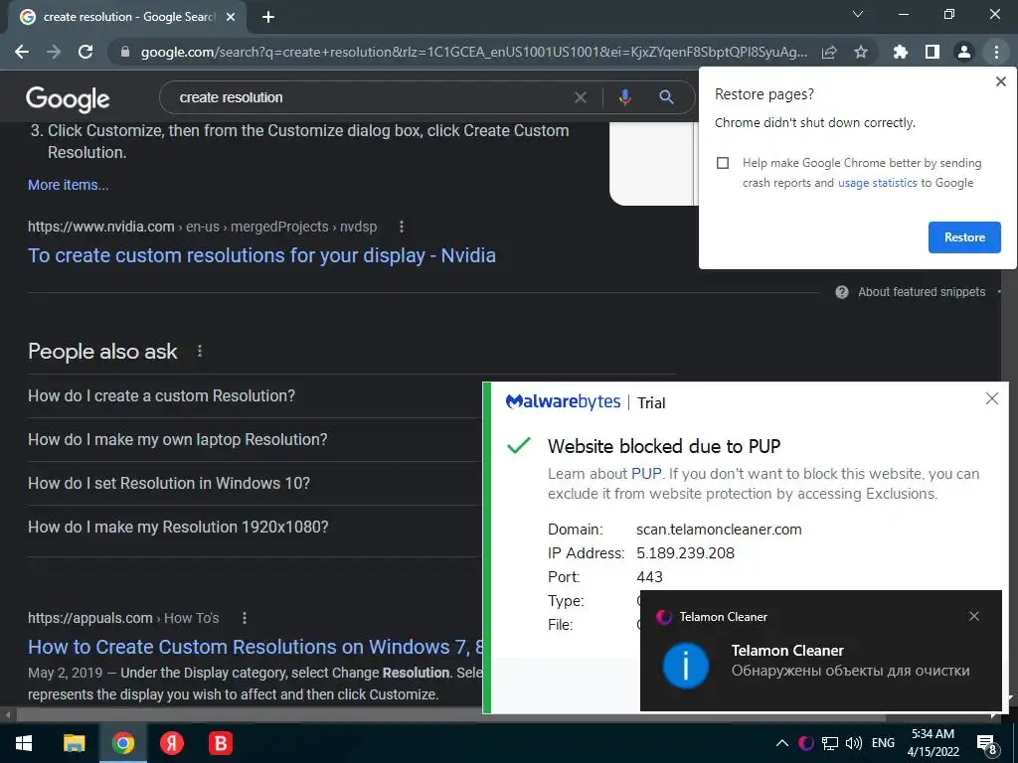Launch Yandex from the taskbar

tap(172, 743)
